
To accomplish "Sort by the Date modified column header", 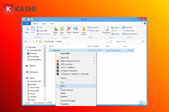I will pos(93,46).
